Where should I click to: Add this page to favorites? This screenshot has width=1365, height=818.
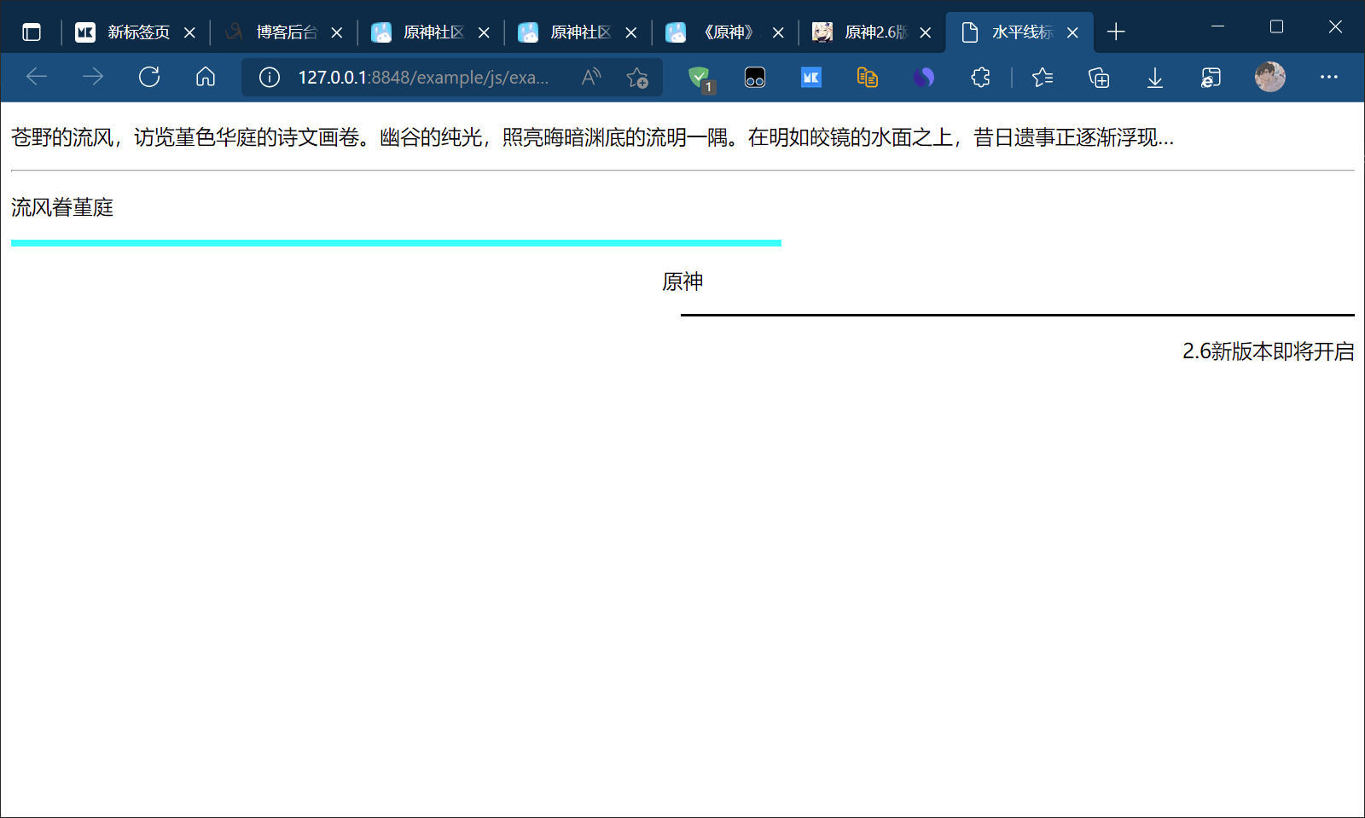coord(637,78)
